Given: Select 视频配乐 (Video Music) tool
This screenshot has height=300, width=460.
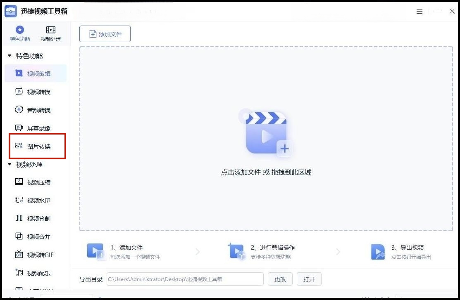Looking at the screenshot, I should 36,273.
